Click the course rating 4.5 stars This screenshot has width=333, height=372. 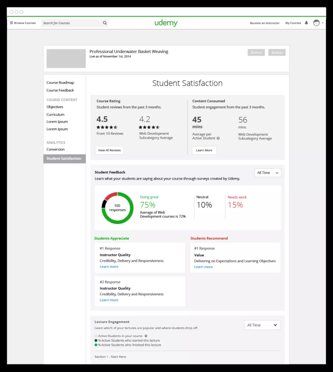[x=107, y=127]
